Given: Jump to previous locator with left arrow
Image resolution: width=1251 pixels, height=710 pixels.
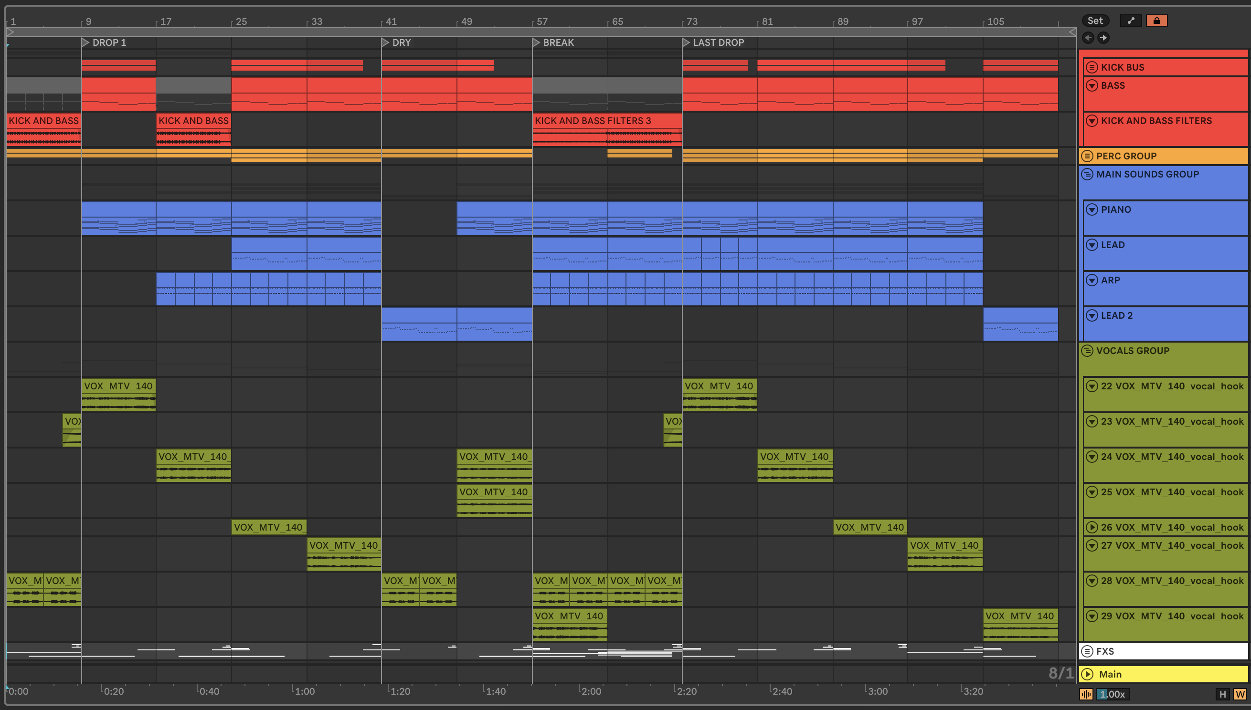Looking at the screenshot, I should [1088, 38].
